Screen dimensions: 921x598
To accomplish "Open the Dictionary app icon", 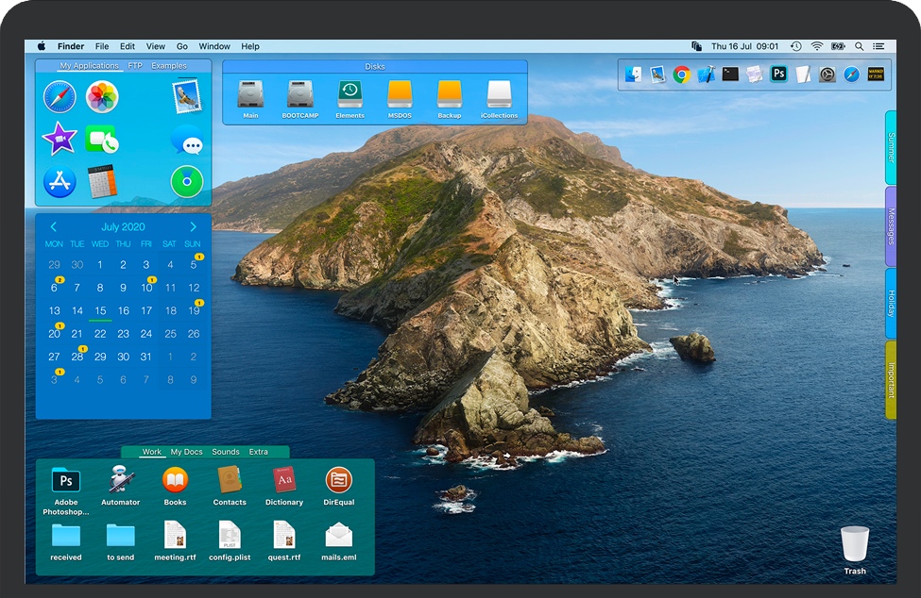I will pyautogui.click(x=284, y=479).
